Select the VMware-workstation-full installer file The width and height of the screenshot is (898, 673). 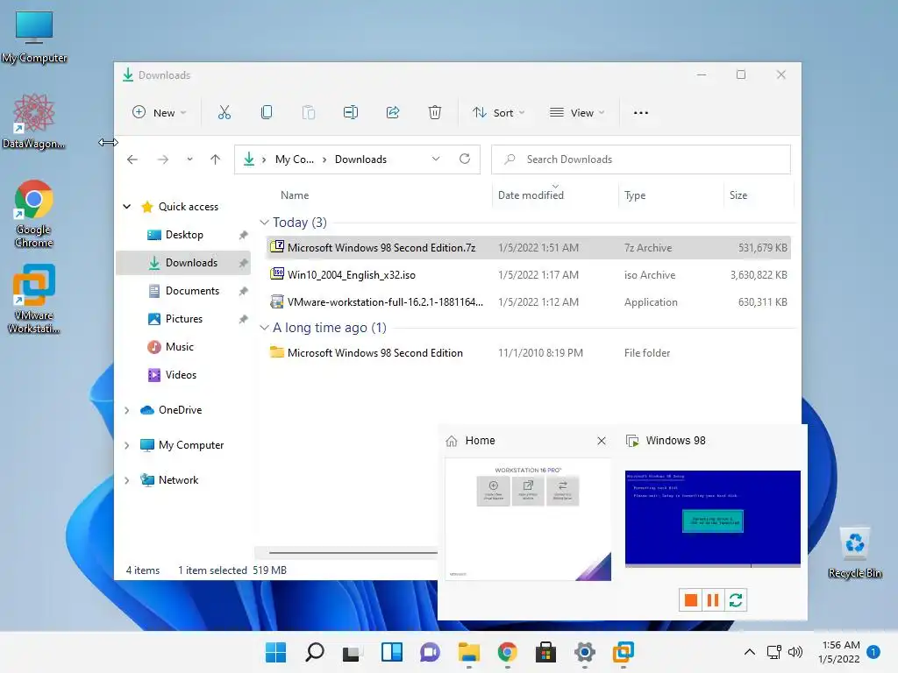click(x=529, y=302)
